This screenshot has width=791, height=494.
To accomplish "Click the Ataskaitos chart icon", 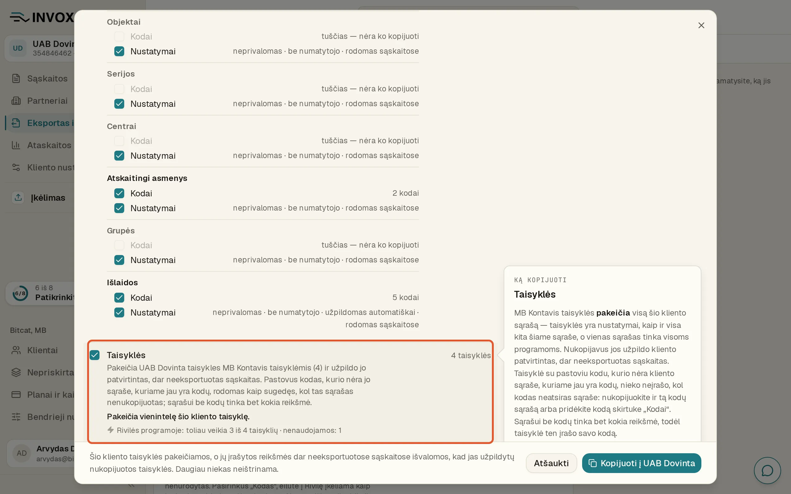I will pos(16,145).
